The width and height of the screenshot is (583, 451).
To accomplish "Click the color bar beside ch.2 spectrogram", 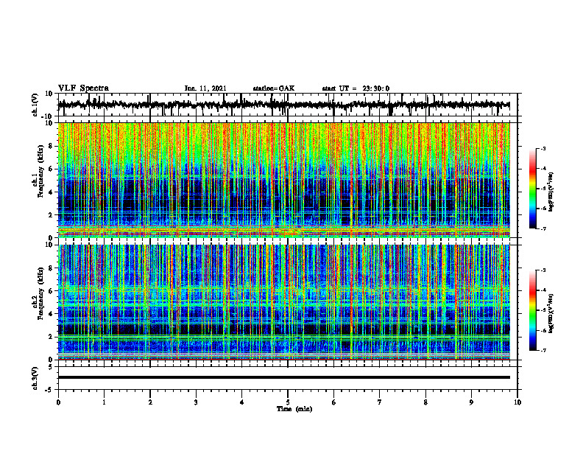I will coord(532,310).
